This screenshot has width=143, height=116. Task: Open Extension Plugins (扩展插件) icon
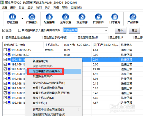[98, 17]
